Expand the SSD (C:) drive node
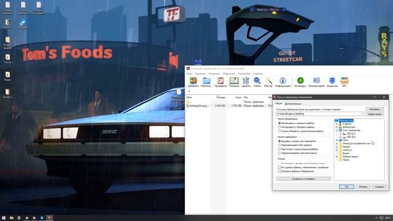This screenshot has width=393, height=221. click(340, 134)
